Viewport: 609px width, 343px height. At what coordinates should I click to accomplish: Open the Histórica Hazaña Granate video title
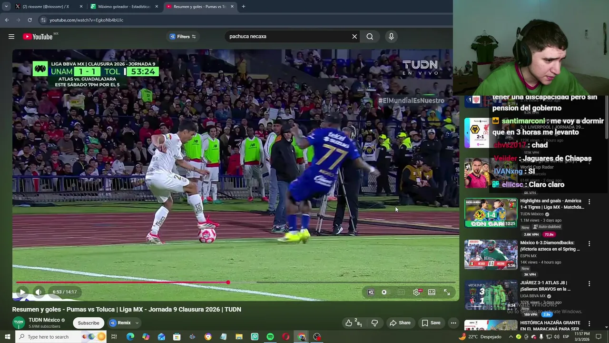point(551,326)
